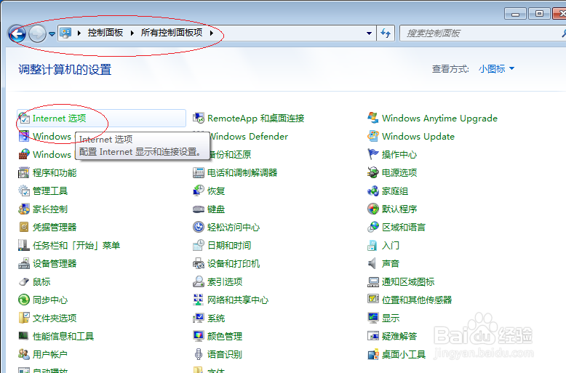The height and width of the screenshot is (373, 566).
Task: Open the Internet 选项 icon
Action: (24, 119)
